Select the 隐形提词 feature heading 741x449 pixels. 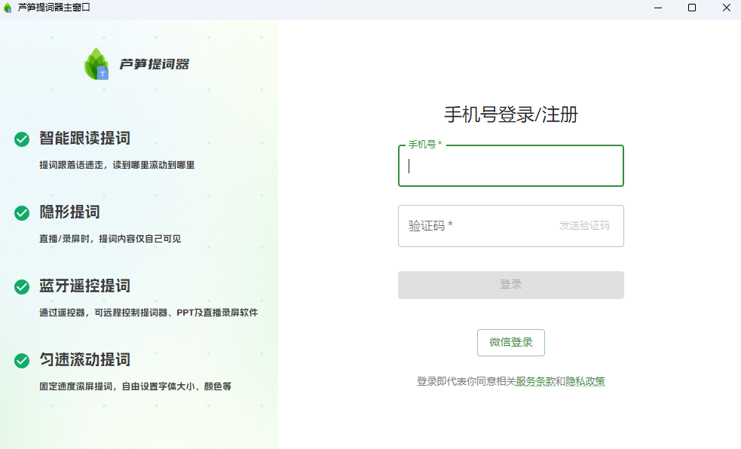point(69,212)
